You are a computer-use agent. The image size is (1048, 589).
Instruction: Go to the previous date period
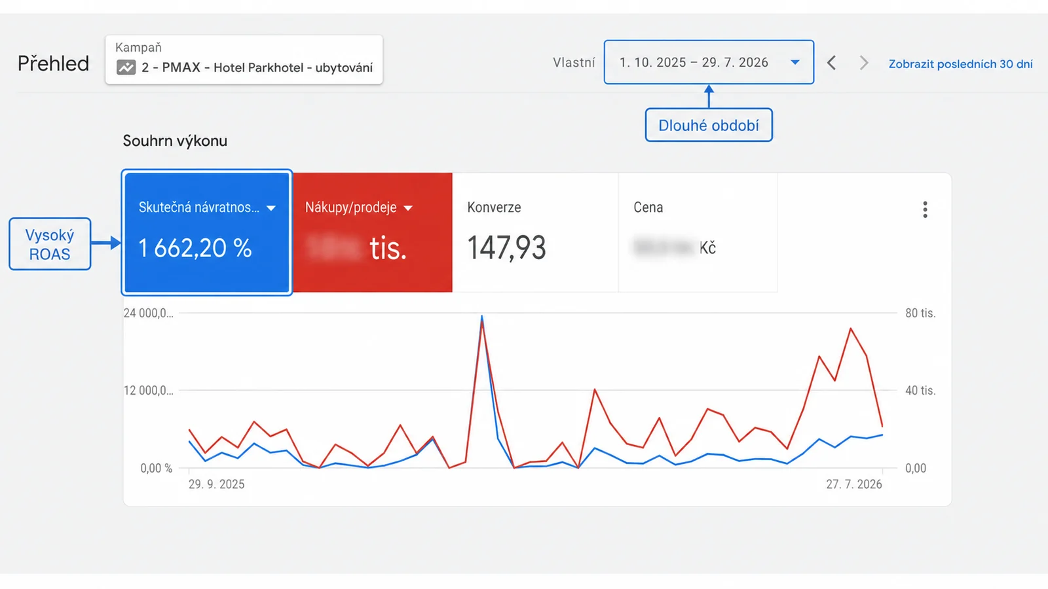[832, 63]
